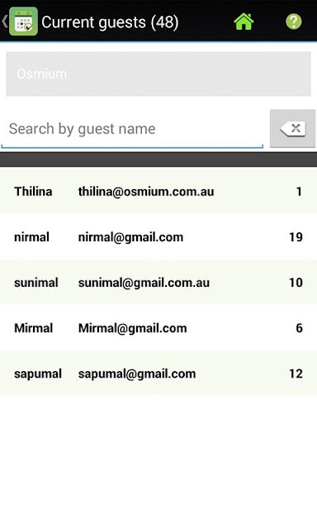This screenshot has width=317, height=529.
Task: Open guest nirmal's entry
Action: coord(158,237)
